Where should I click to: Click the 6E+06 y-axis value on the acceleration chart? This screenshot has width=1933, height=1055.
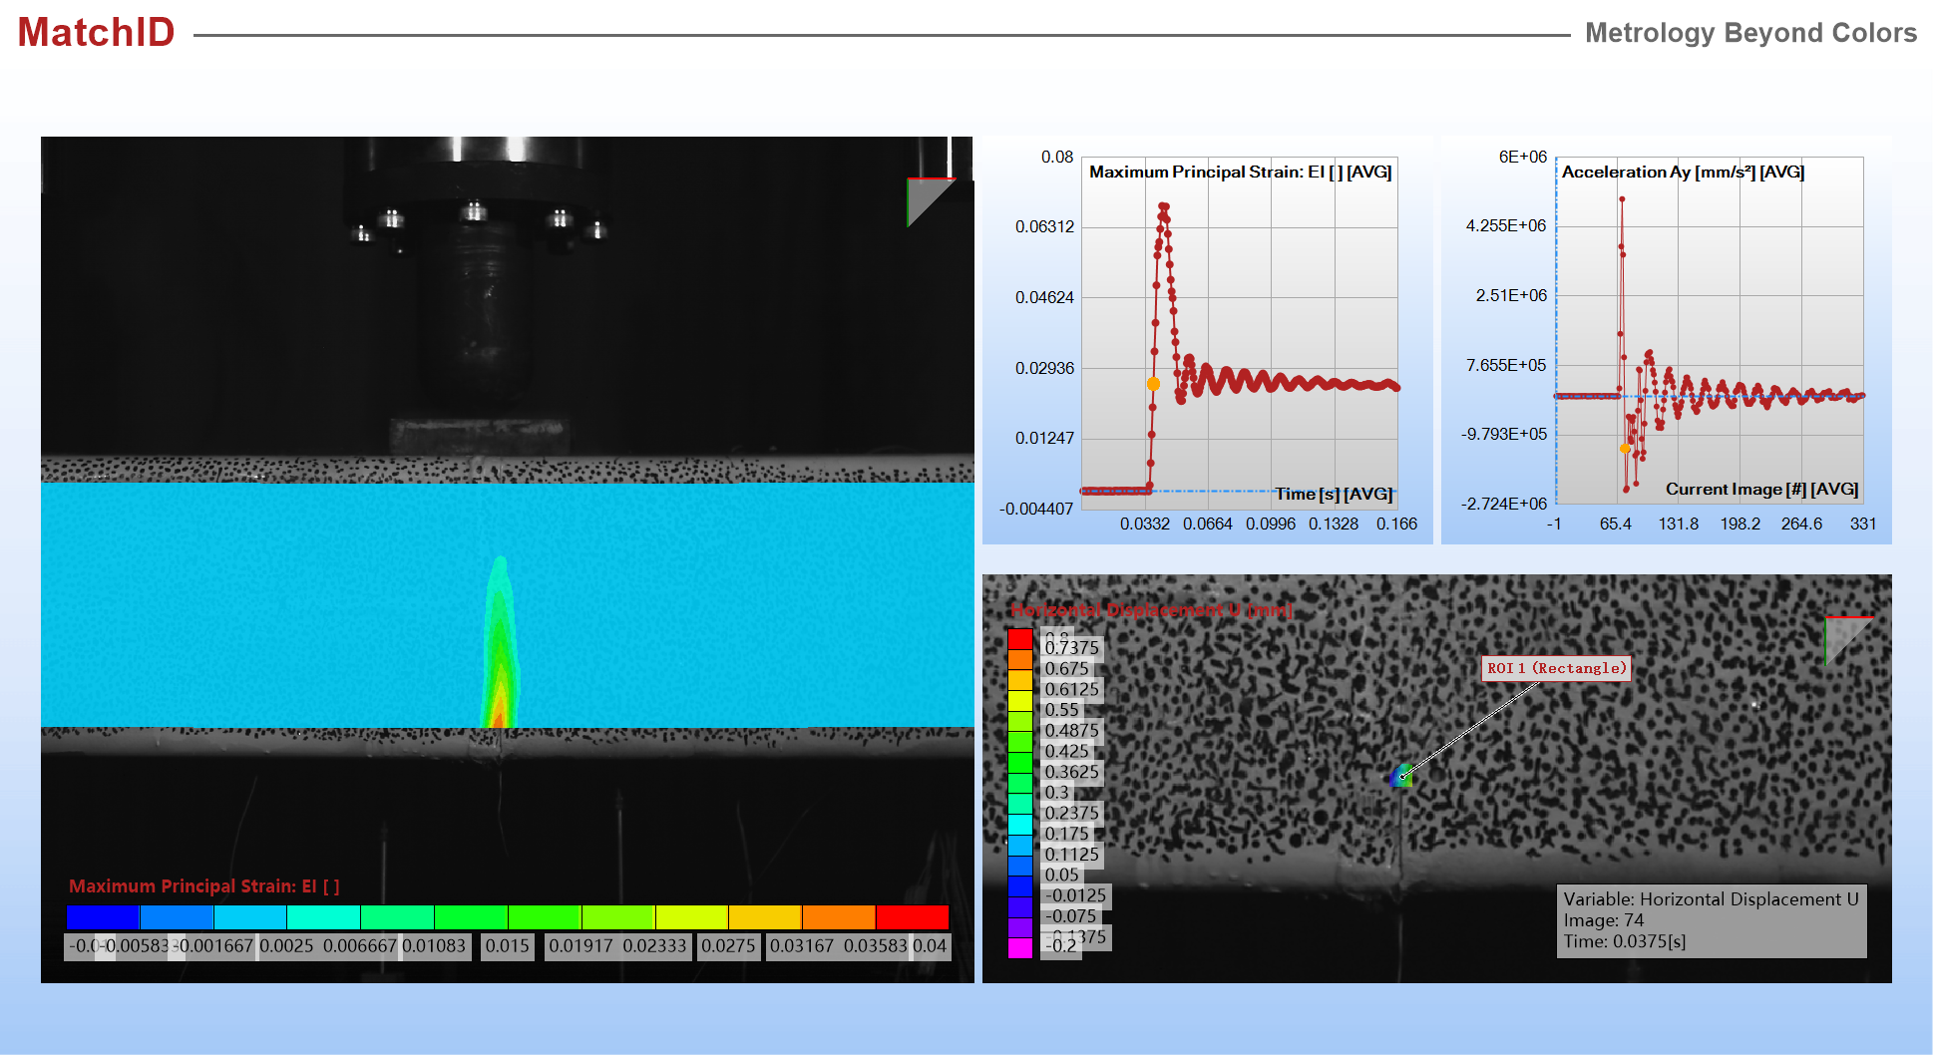(x=1522, y=157)
